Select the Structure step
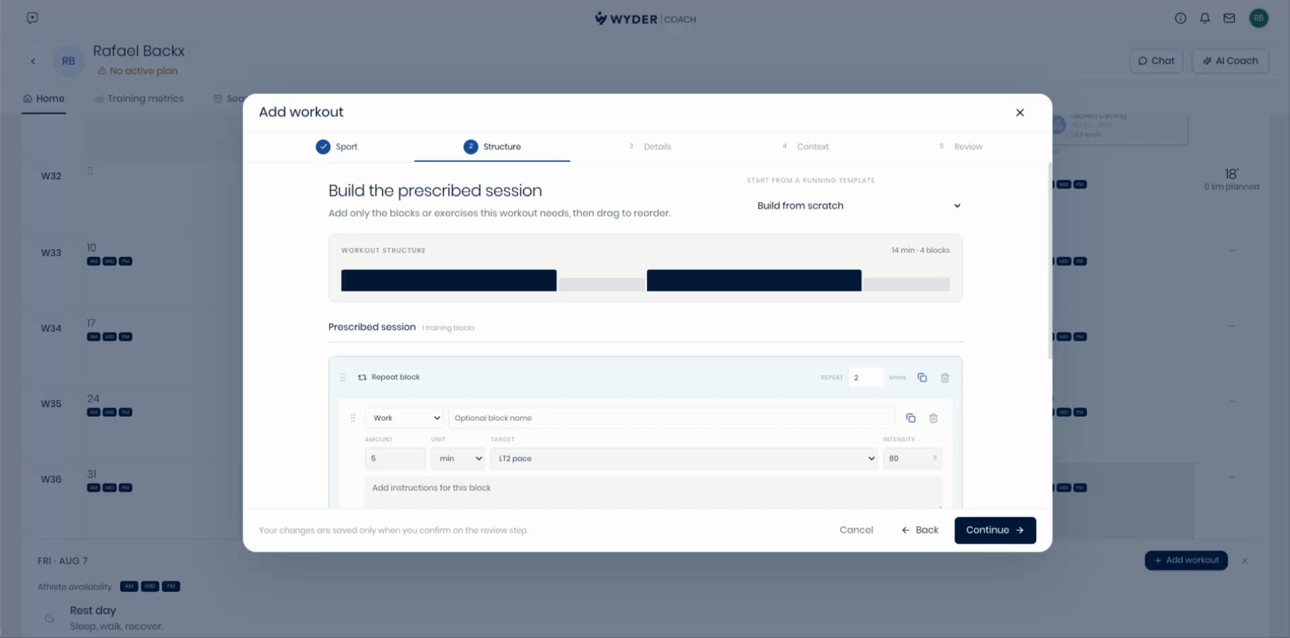 point(493,147)
